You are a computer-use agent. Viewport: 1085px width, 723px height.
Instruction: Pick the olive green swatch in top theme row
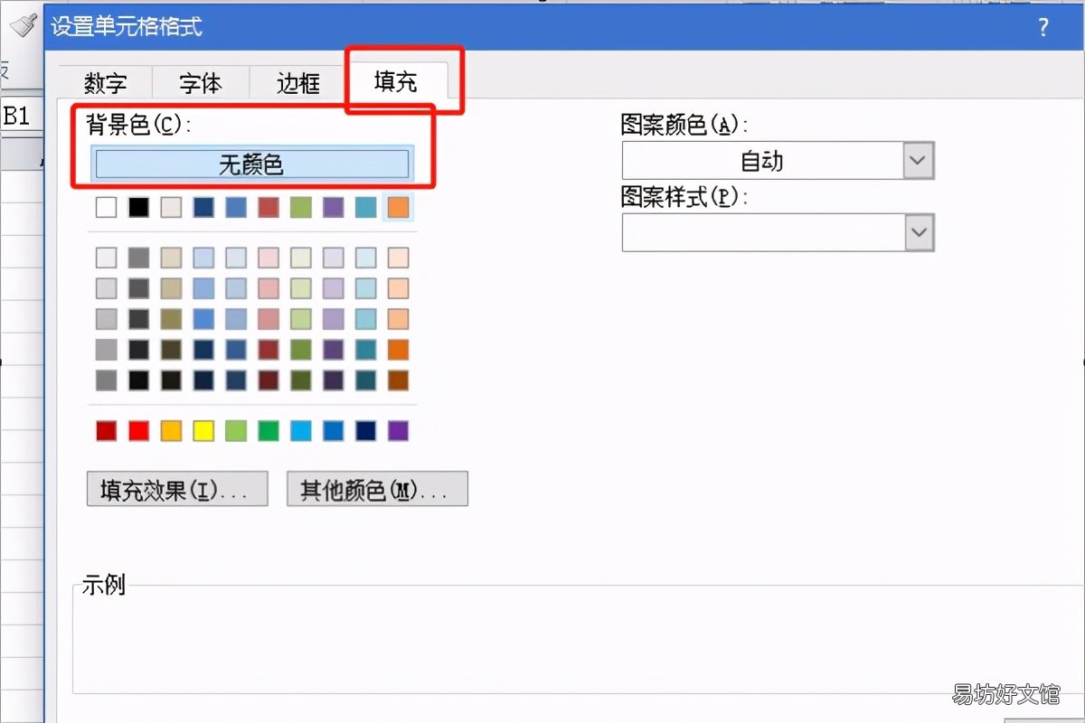pos(301,207)
